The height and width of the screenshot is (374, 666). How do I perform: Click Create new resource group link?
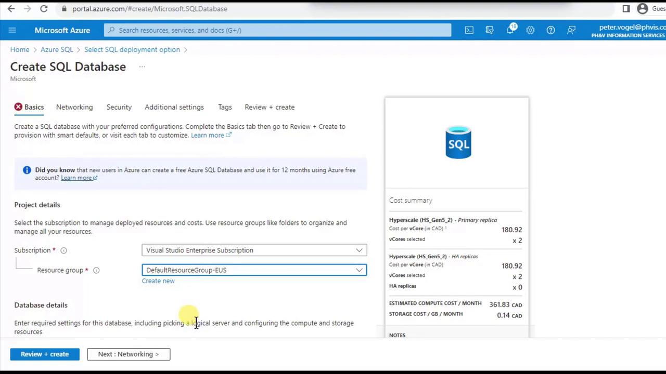[x=158, y=281]
